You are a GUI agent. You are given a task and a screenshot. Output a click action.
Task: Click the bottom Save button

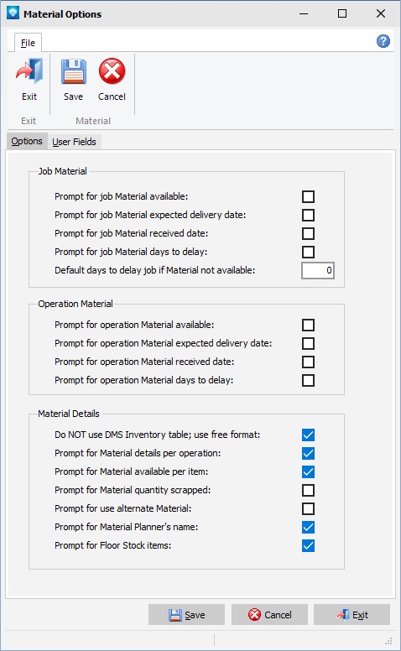pos(186,614)
